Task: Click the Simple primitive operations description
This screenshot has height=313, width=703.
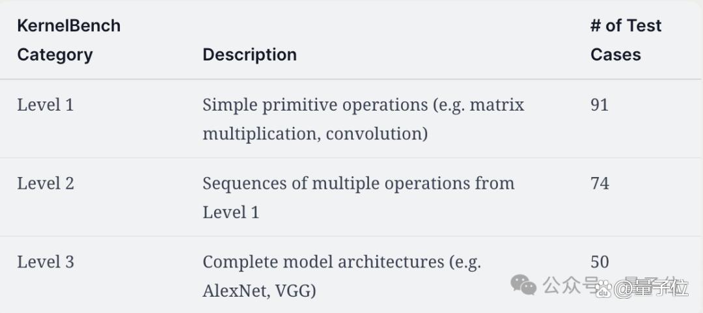Action: point(363,119)
